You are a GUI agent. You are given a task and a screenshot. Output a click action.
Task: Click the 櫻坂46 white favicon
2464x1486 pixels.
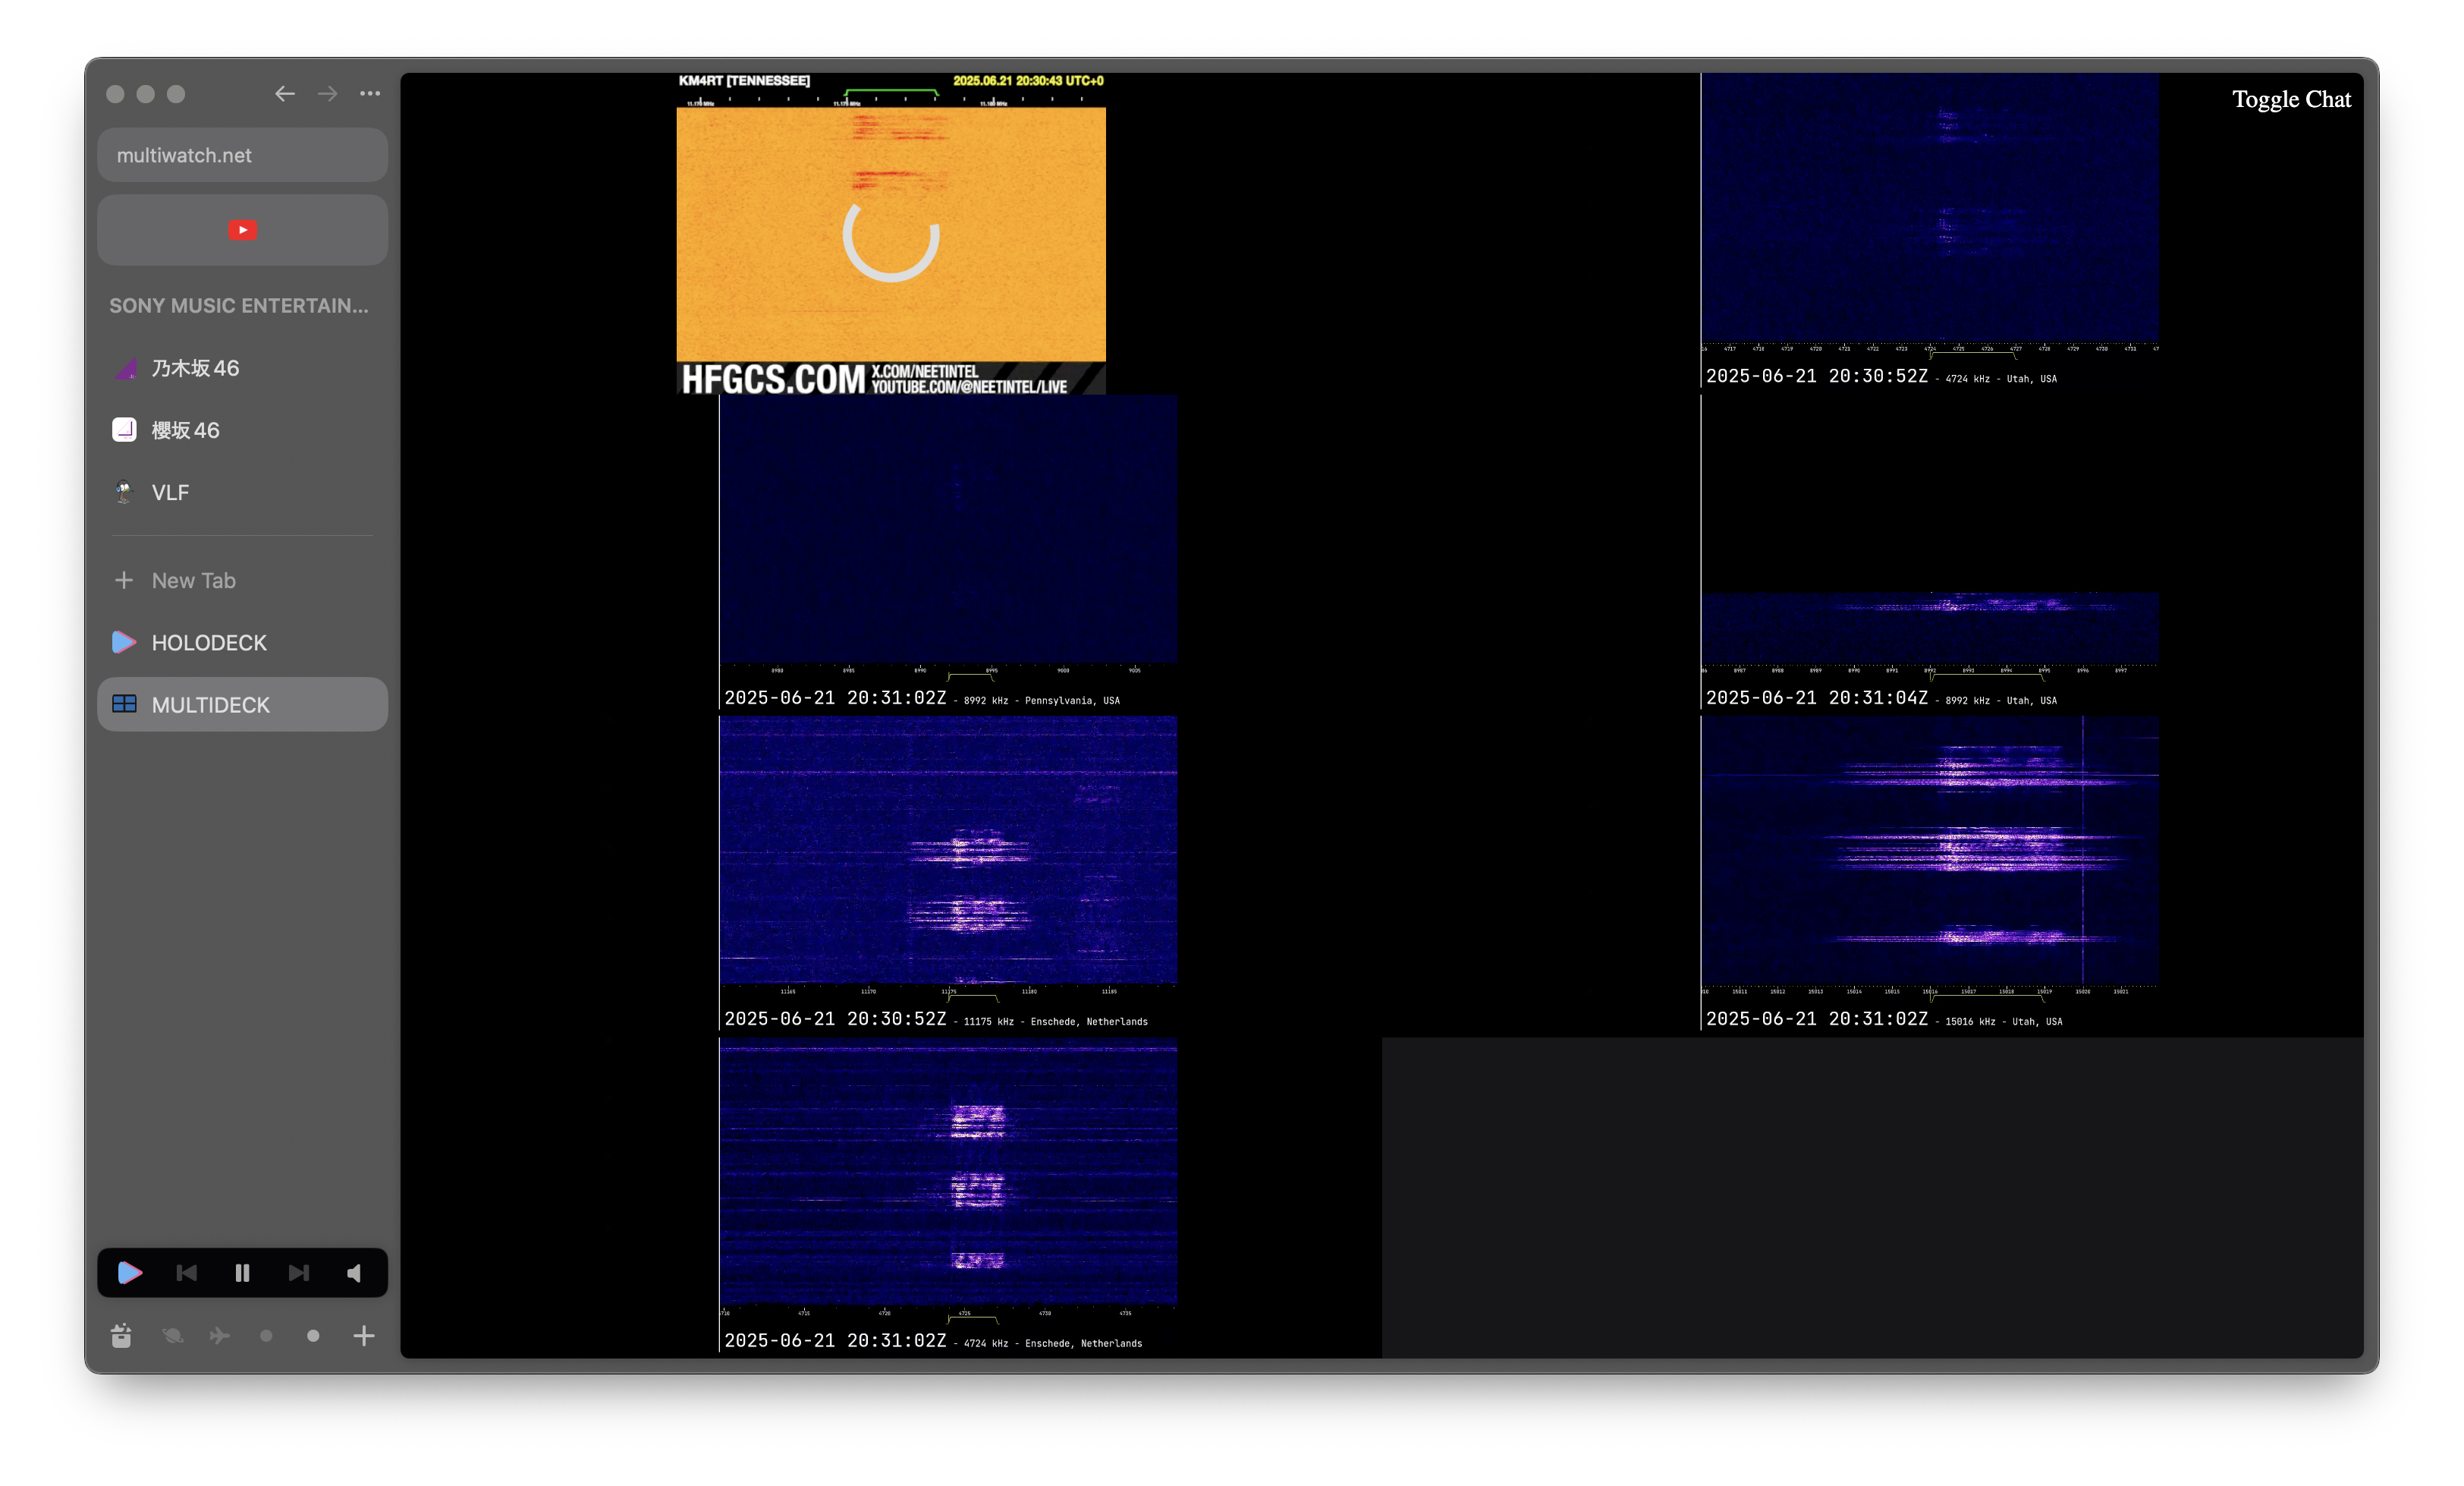pos(124,430)
